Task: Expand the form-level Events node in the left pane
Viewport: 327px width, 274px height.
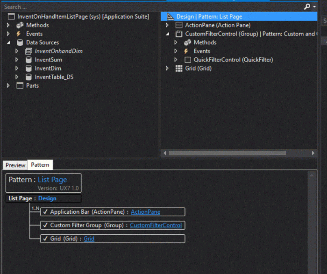Action: pyautogui.click(x=8, y=34)
